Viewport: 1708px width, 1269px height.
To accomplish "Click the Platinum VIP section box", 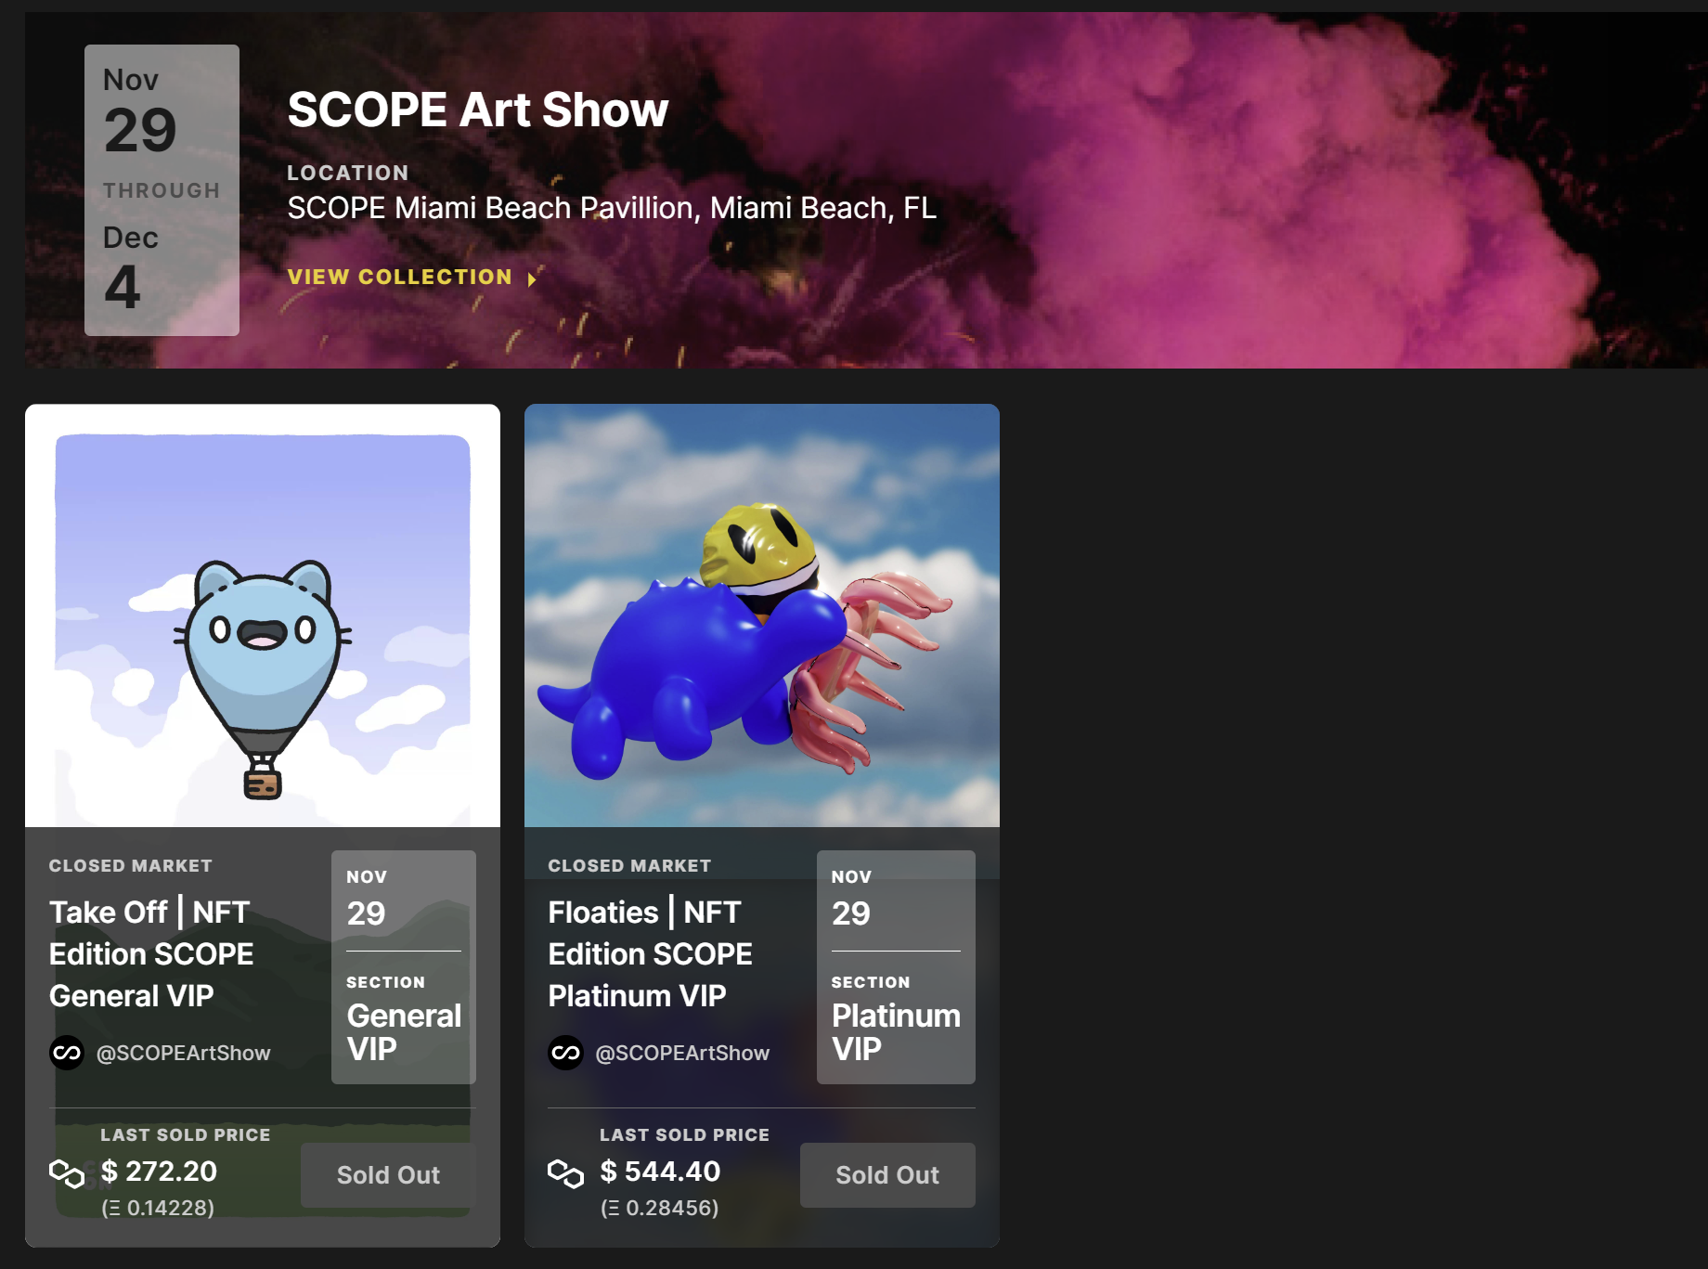I will [896, 967].
